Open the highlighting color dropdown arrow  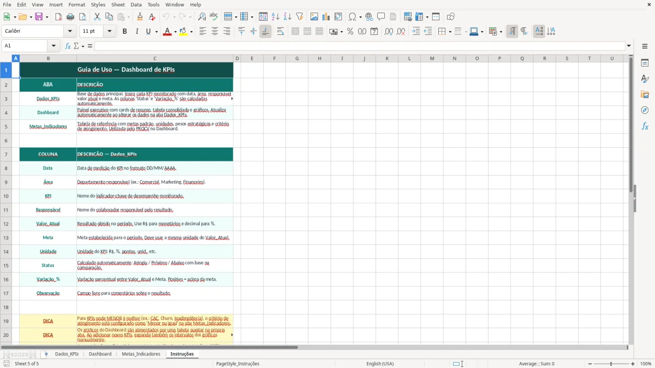tap(191, 32)
